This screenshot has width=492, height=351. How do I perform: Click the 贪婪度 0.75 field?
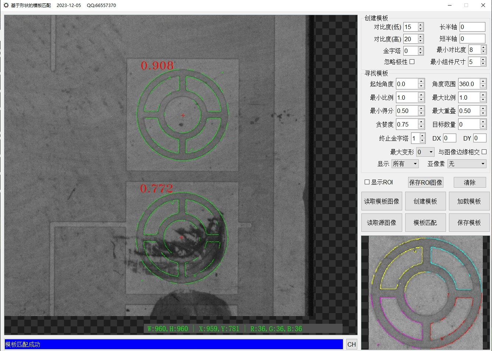pos(407,124)
